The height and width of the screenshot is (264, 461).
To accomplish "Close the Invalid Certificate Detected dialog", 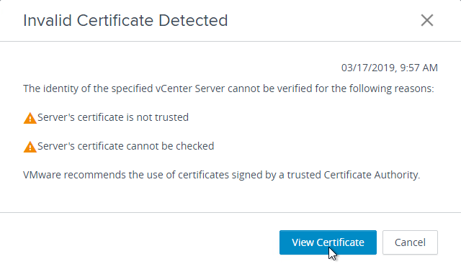I will tap(427, 20).
